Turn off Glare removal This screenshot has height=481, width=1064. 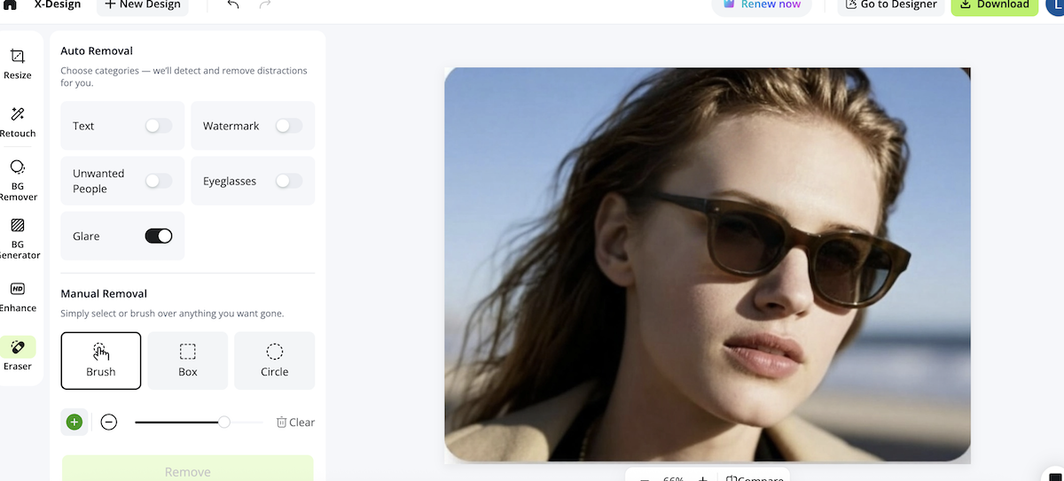(159, 236)
